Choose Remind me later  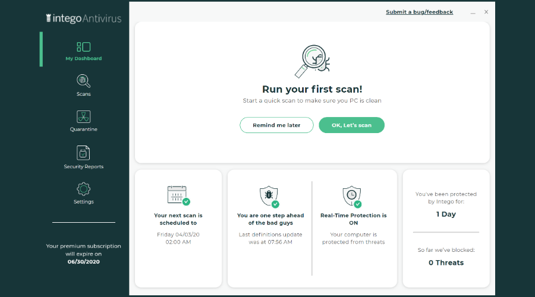[276, 125]
